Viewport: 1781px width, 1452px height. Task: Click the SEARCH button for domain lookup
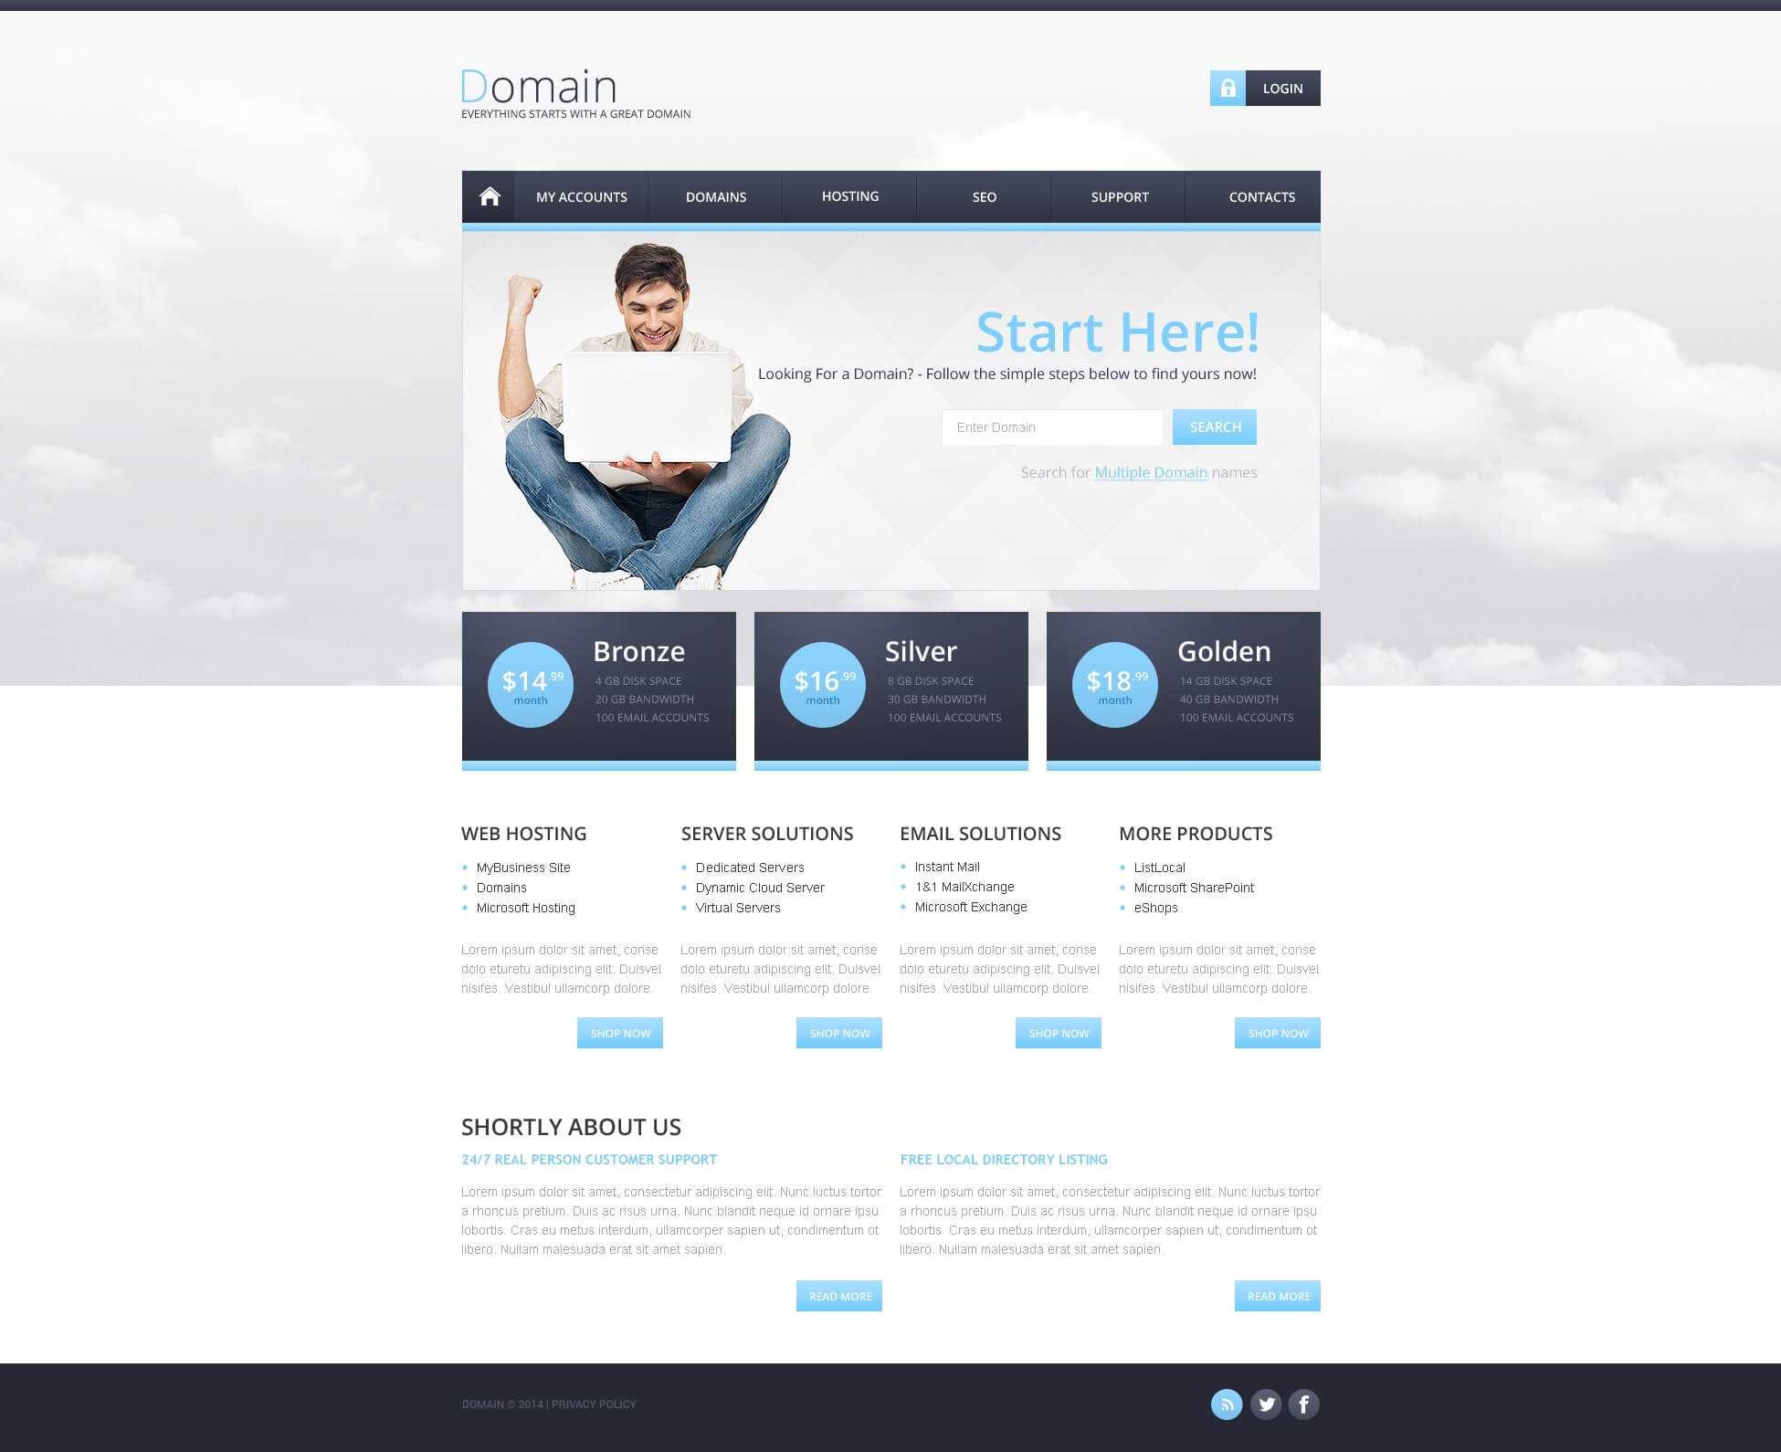tap(1215, 427)
